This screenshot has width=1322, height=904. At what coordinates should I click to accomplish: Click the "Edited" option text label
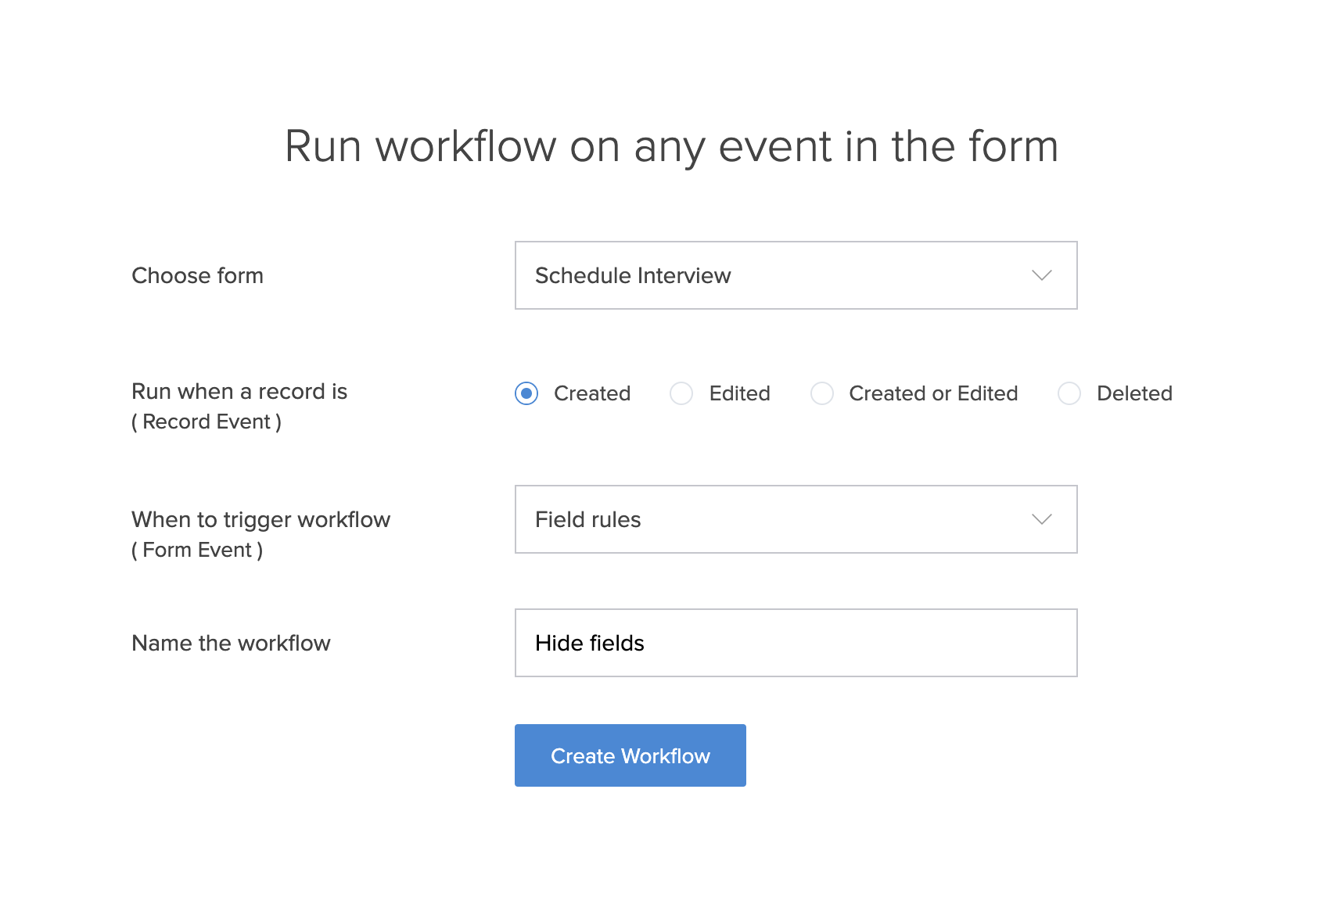pos(739,393)
